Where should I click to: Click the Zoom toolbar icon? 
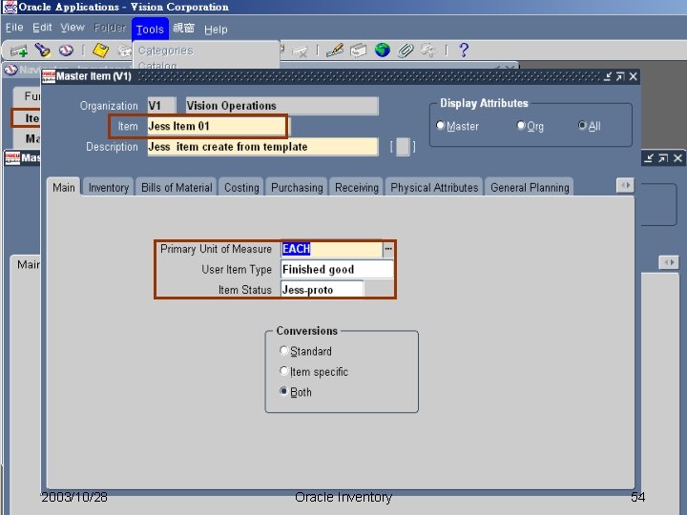click(x=358, y=51)
